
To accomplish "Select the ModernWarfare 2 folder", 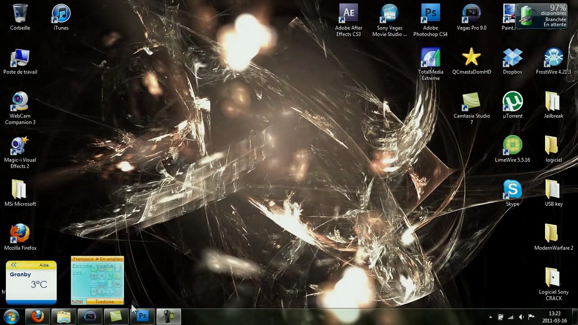I will tap(554, 237).
